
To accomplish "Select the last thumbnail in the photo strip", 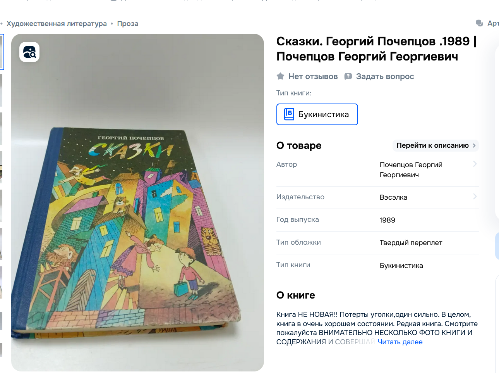I will pyautogui.click(x=1, y=350).
